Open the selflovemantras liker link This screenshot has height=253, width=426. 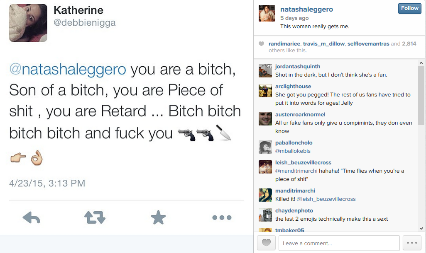coord(368,43)
